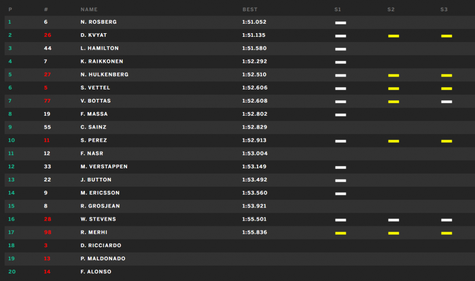Click F. ALONSO in last row

click(96, 272)
